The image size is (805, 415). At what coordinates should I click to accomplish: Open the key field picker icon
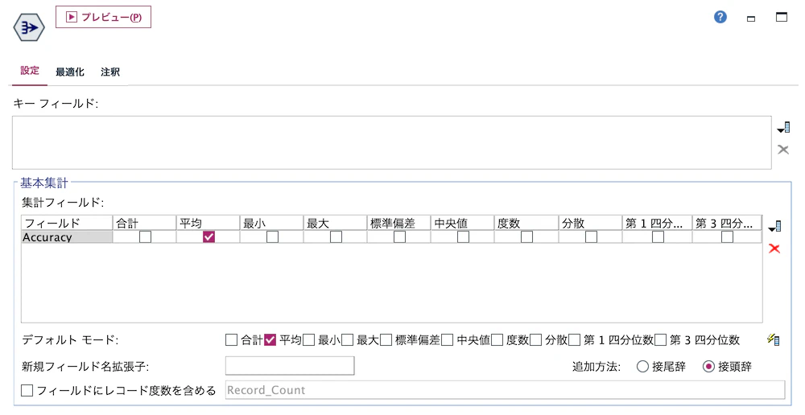coord(783,127)
